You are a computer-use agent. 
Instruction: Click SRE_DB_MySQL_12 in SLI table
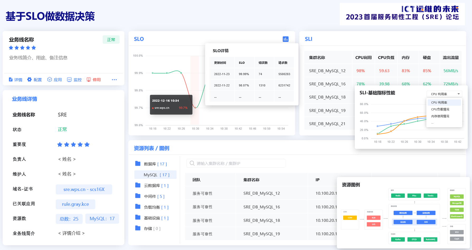(x=327, y=71)
